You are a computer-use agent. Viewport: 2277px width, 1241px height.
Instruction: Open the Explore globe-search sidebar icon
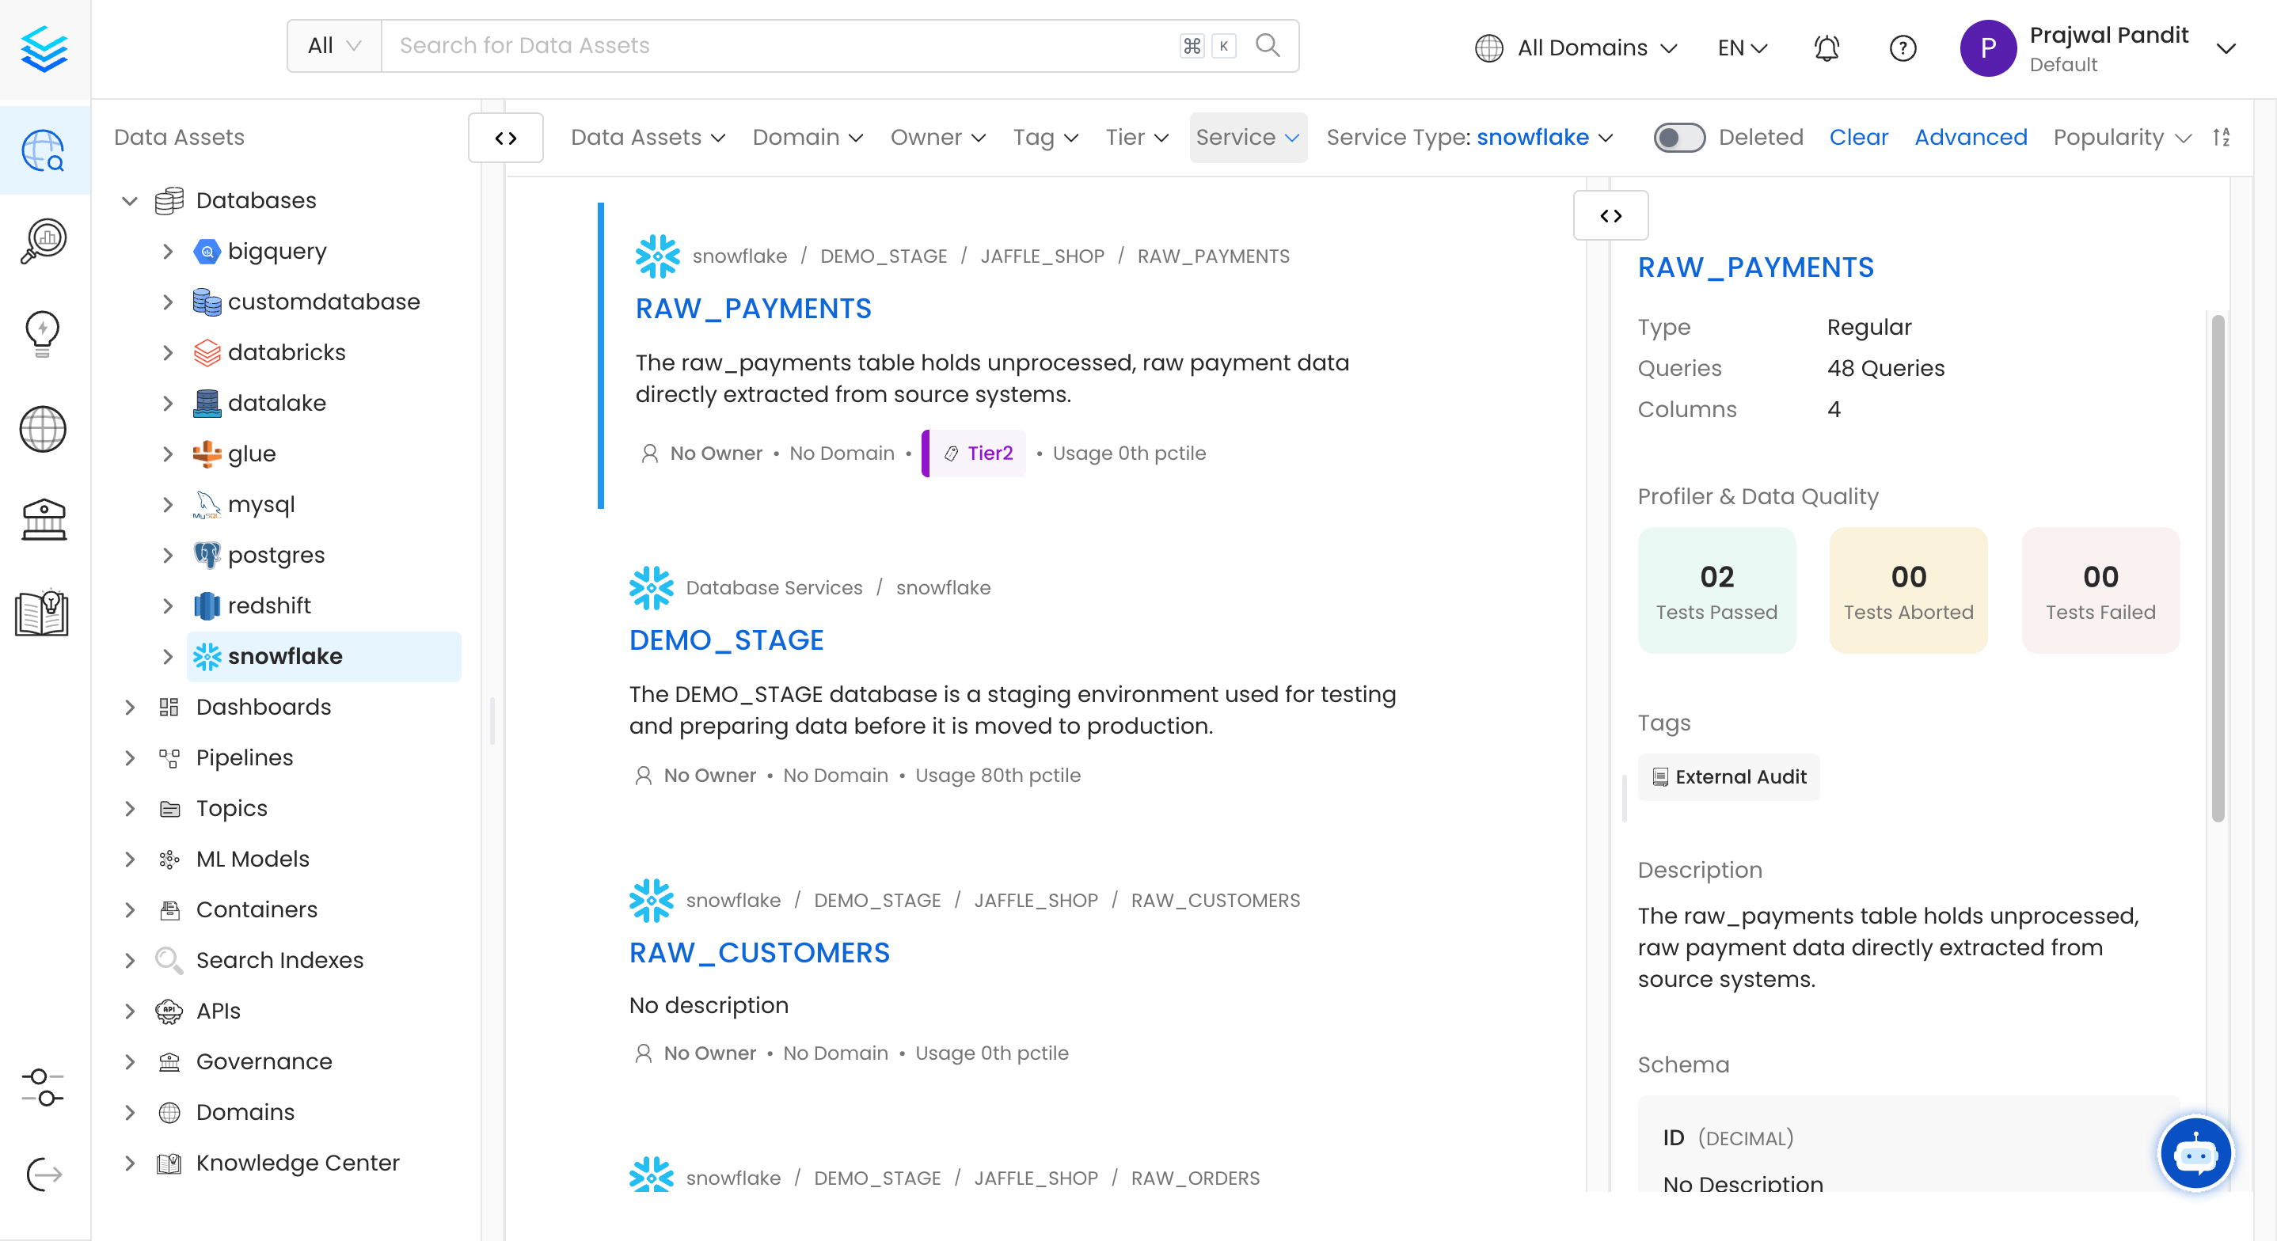tap(44, 150)
